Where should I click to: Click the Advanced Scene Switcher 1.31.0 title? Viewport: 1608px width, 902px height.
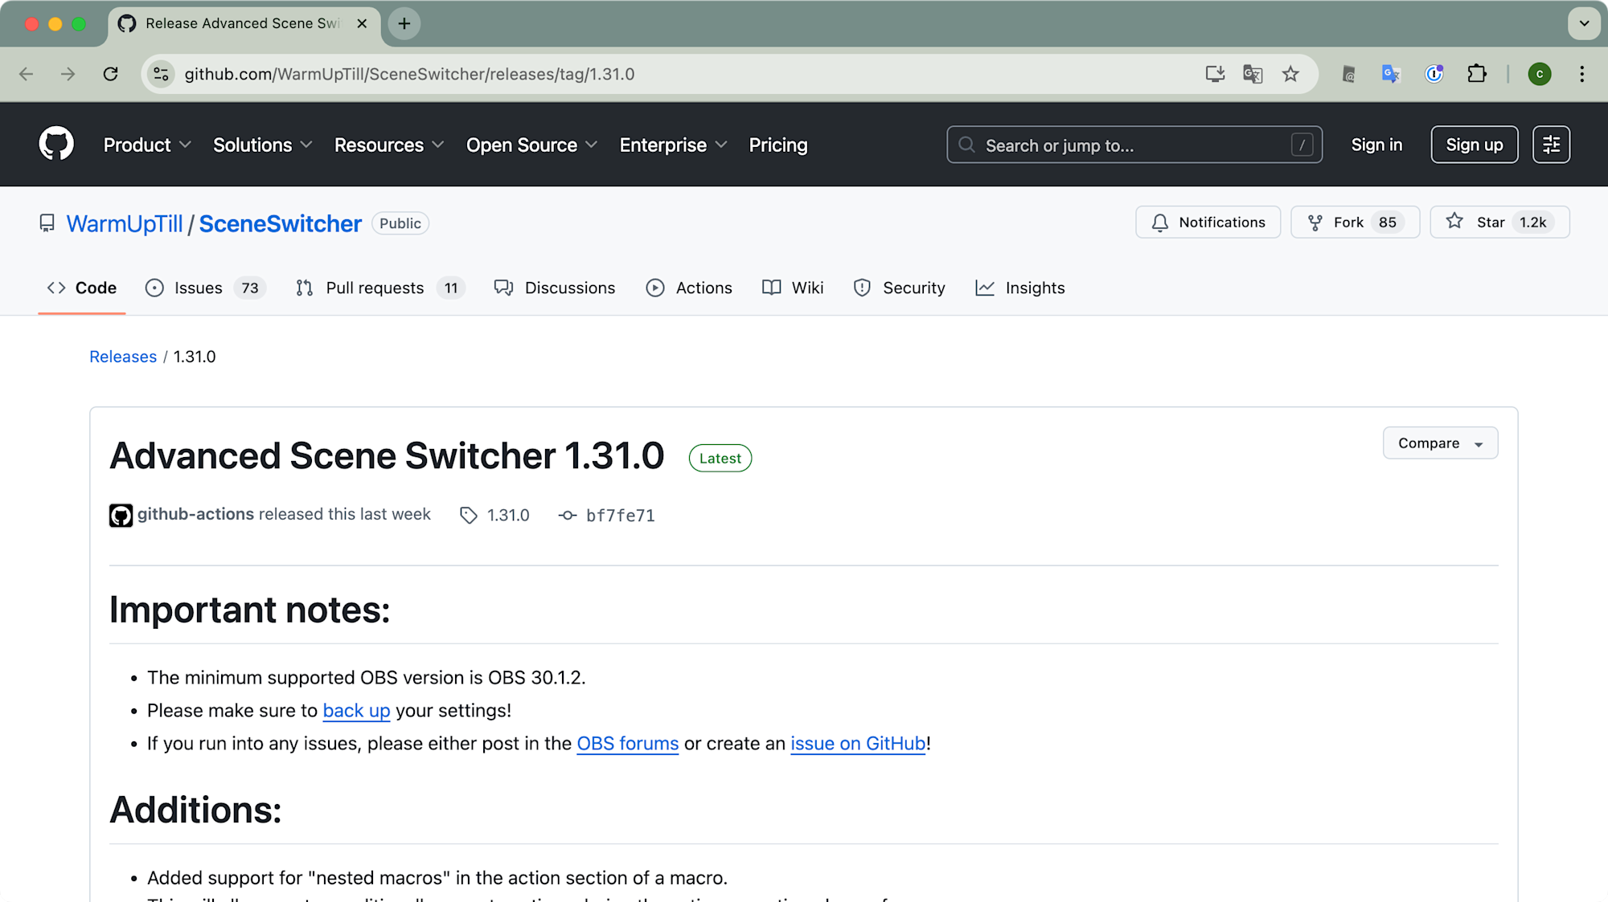(x=387, y=456)
